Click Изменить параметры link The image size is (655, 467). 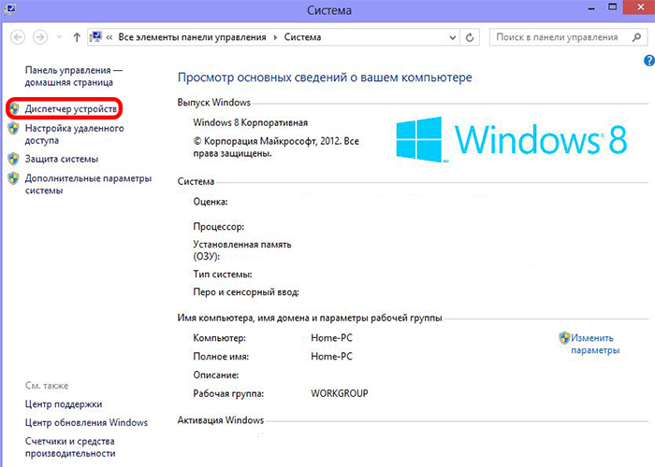tap(595, 344)
